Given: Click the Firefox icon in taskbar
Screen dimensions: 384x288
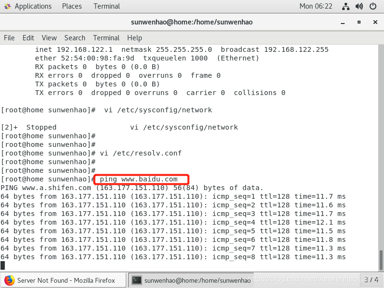Looking at the screenshot, I should pos(9,280).
